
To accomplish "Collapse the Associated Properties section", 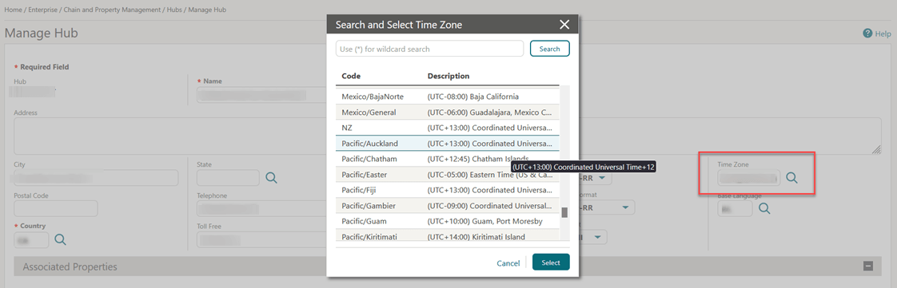I will [868, 266].
